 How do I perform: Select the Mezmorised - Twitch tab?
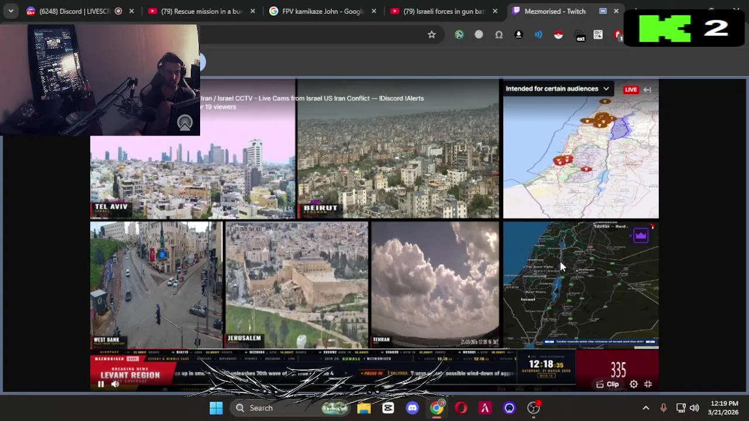pyautogui.click(x=555, y=11)
